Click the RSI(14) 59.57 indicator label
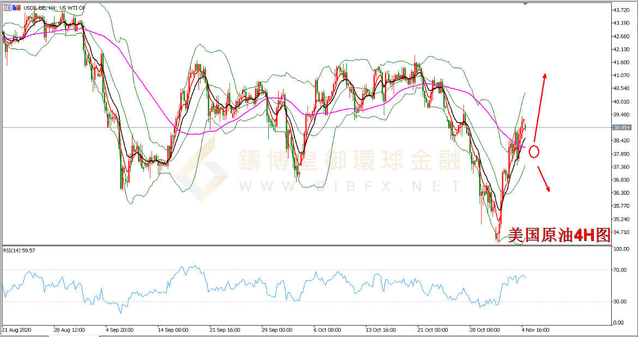The height and width of the screenshot is (337, 638). (x=20, y=250)
